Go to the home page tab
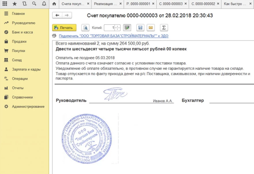 point(54,4)
